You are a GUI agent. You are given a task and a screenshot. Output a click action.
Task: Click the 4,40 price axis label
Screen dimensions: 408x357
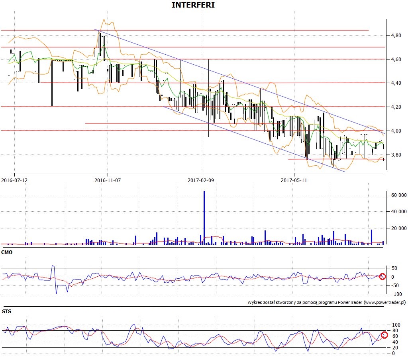pyautogui.click(x=396, y=83)
